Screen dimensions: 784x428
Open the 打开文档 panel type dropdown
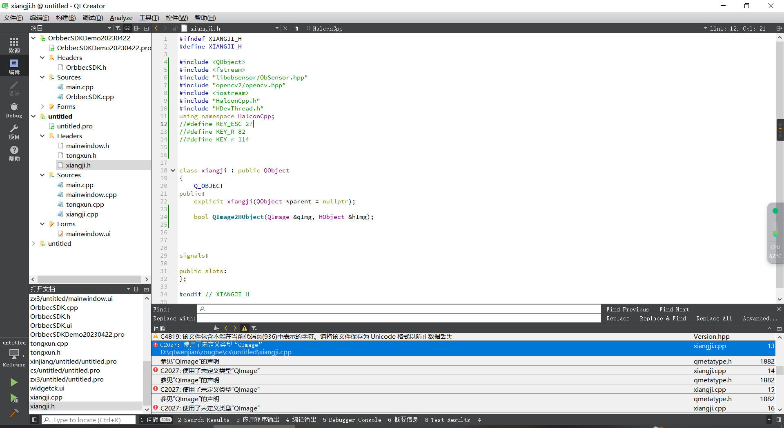[x=128, y=289]
